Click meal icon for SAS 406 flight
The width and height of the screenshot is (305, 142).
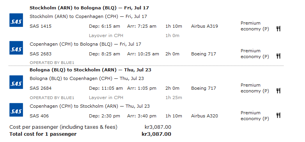coord(278,115)
